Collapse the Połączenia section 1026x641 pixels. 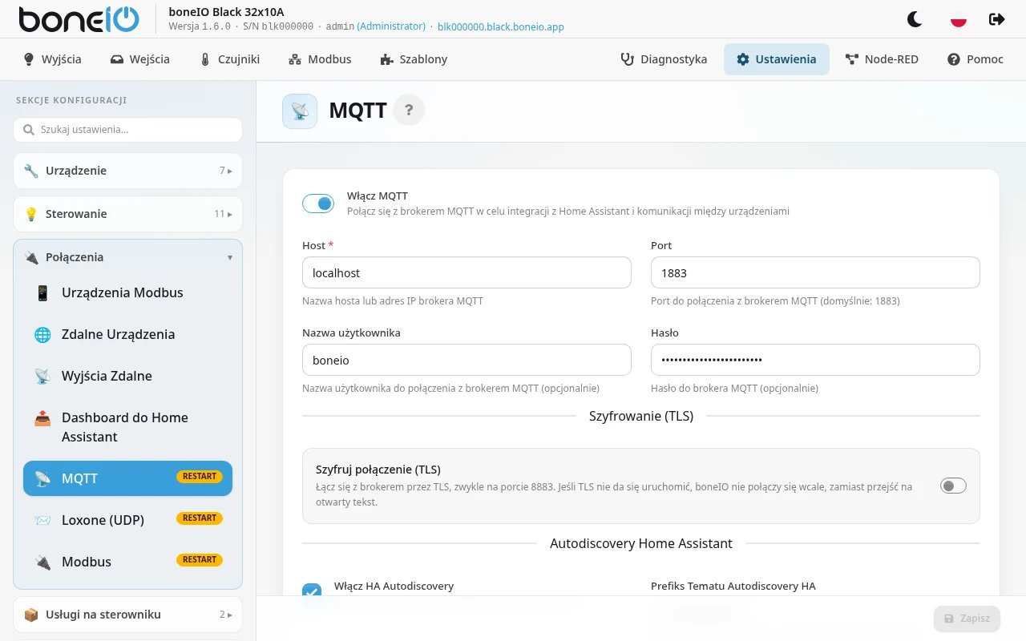point(127,257)
